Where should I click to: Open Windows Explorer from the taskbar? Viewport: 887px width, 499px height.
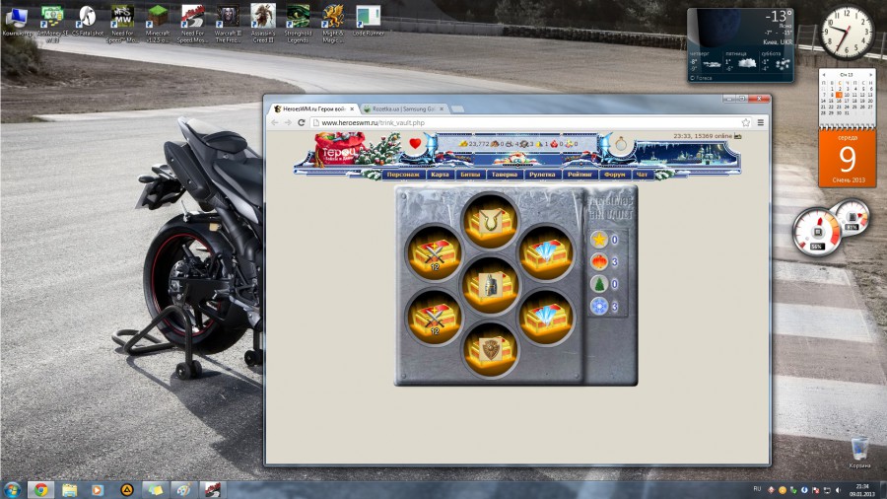pos(69,489)
